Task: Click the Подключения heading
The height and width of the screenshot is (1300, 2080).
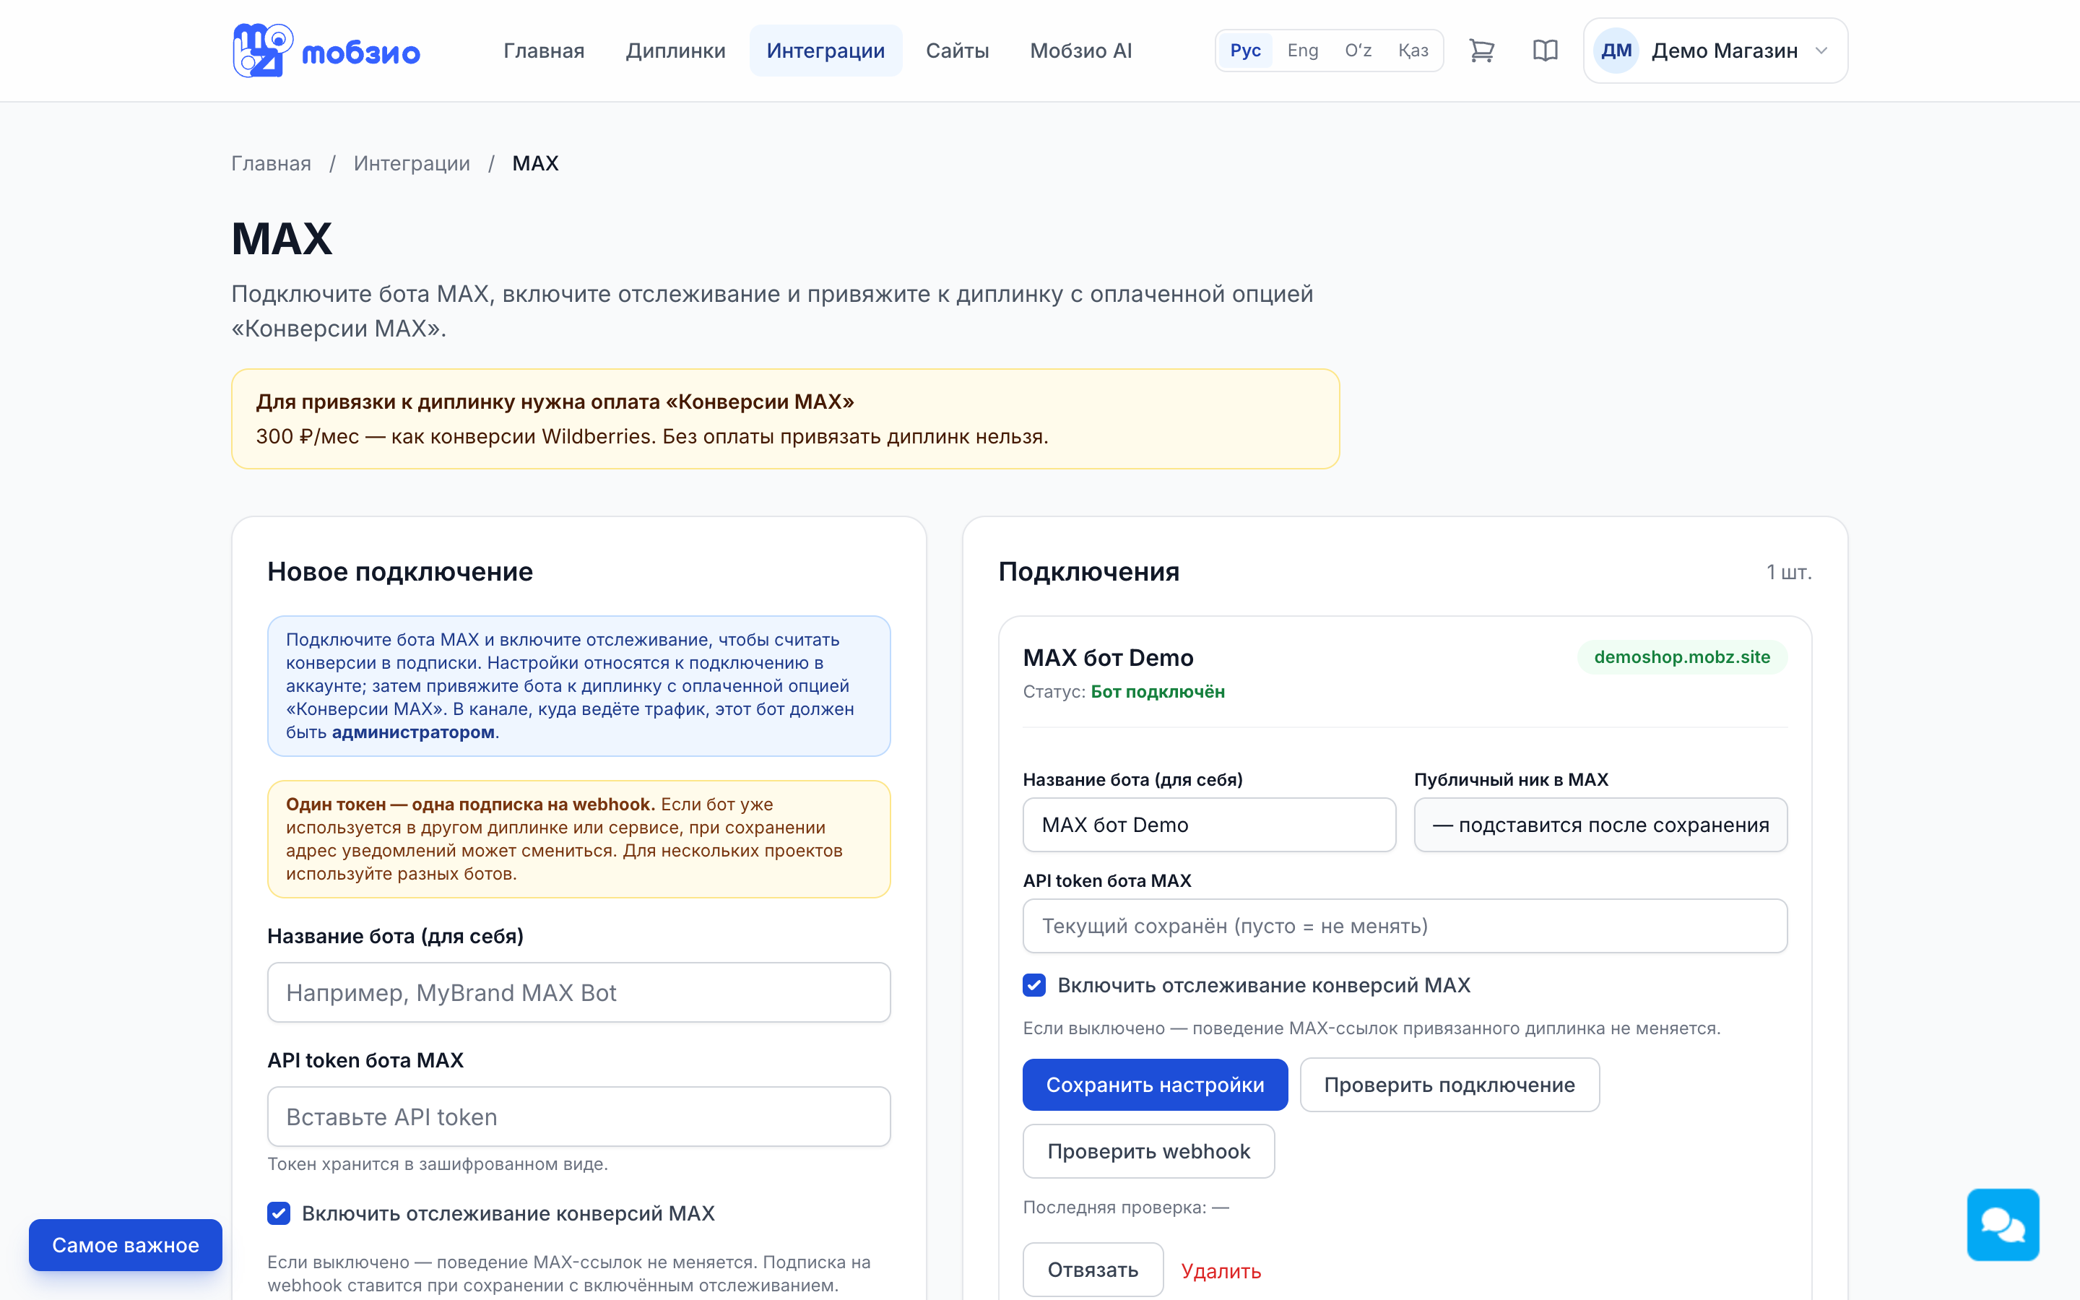Action: click(1088, 572)
